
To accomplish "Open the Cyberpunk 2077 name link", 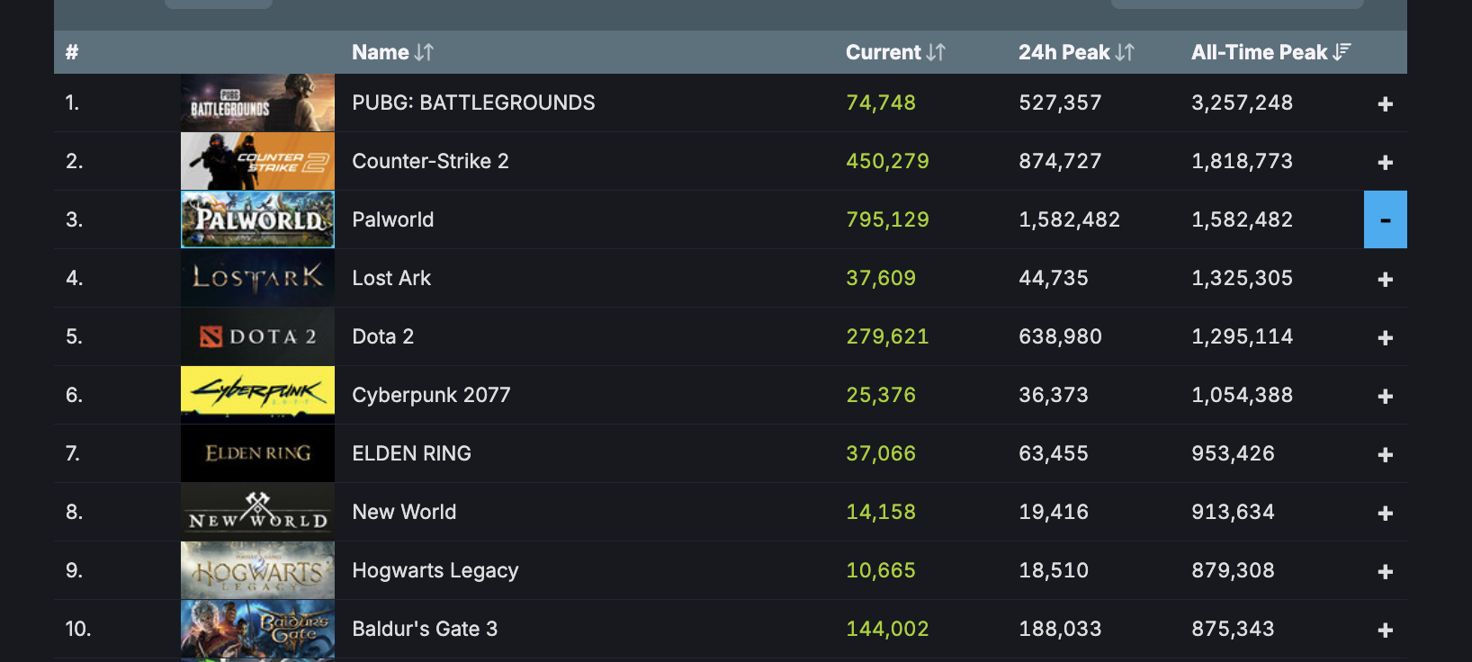I will 431,395.
